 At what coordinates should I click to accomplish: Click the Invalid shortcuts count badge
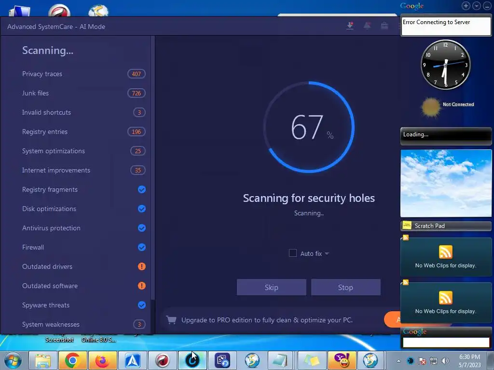click(139, 112)
